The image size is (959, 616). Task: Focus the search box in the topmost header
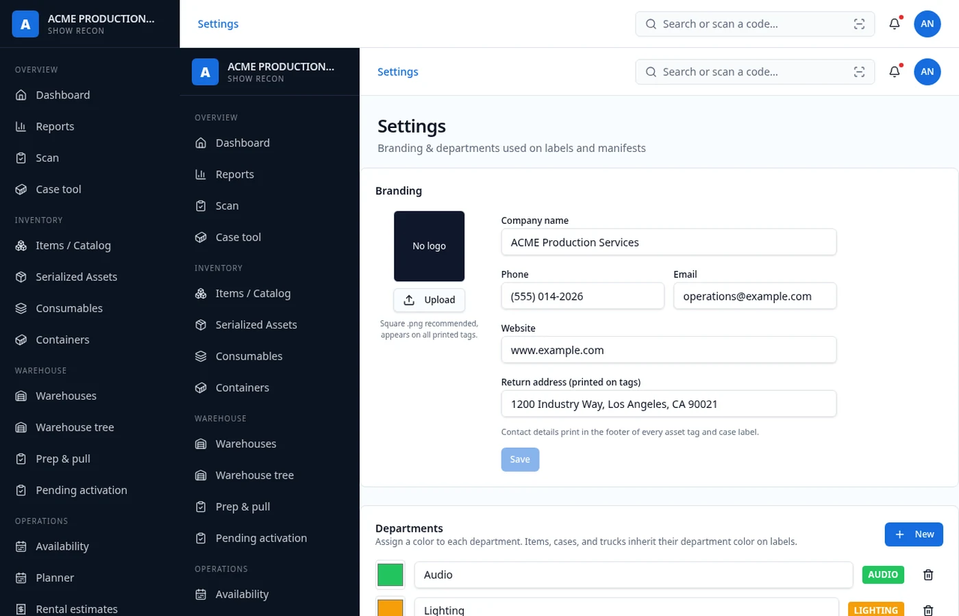point(755,24)
